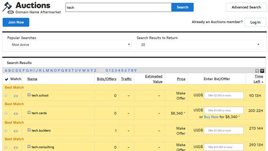The width and height of the screenshot is (268, 151).
Task: Filter results by letter W
Action: click(84, 70)
